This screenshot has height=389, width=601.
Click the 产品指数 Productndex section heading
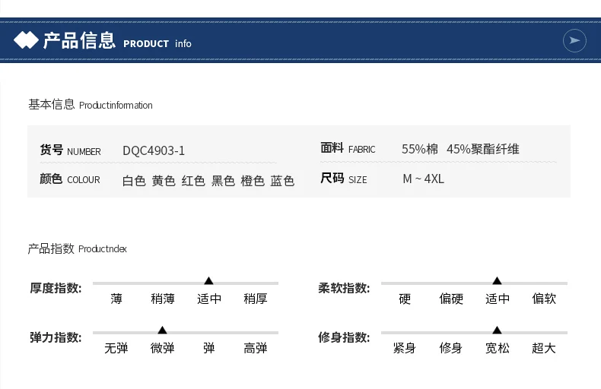78,249
